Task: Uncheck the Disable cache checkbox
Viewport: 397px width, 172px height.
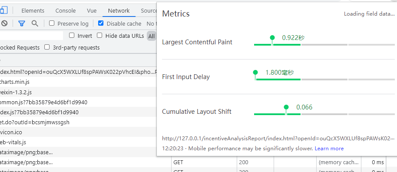Action: [101, 23]
